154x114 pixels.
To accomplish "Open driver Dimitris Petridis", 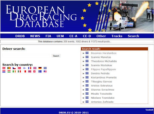I will click(100, 73).
